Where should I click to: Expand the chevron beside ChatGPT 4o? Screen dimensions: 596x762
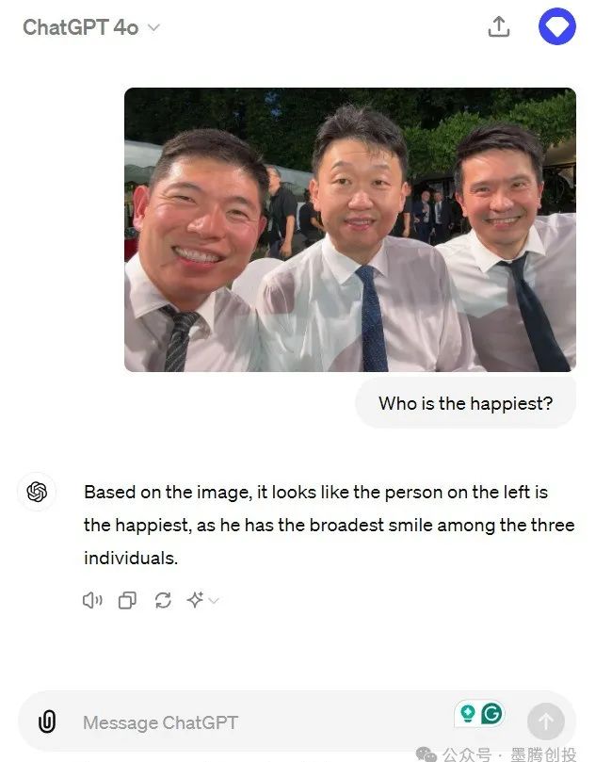(153, 27)
